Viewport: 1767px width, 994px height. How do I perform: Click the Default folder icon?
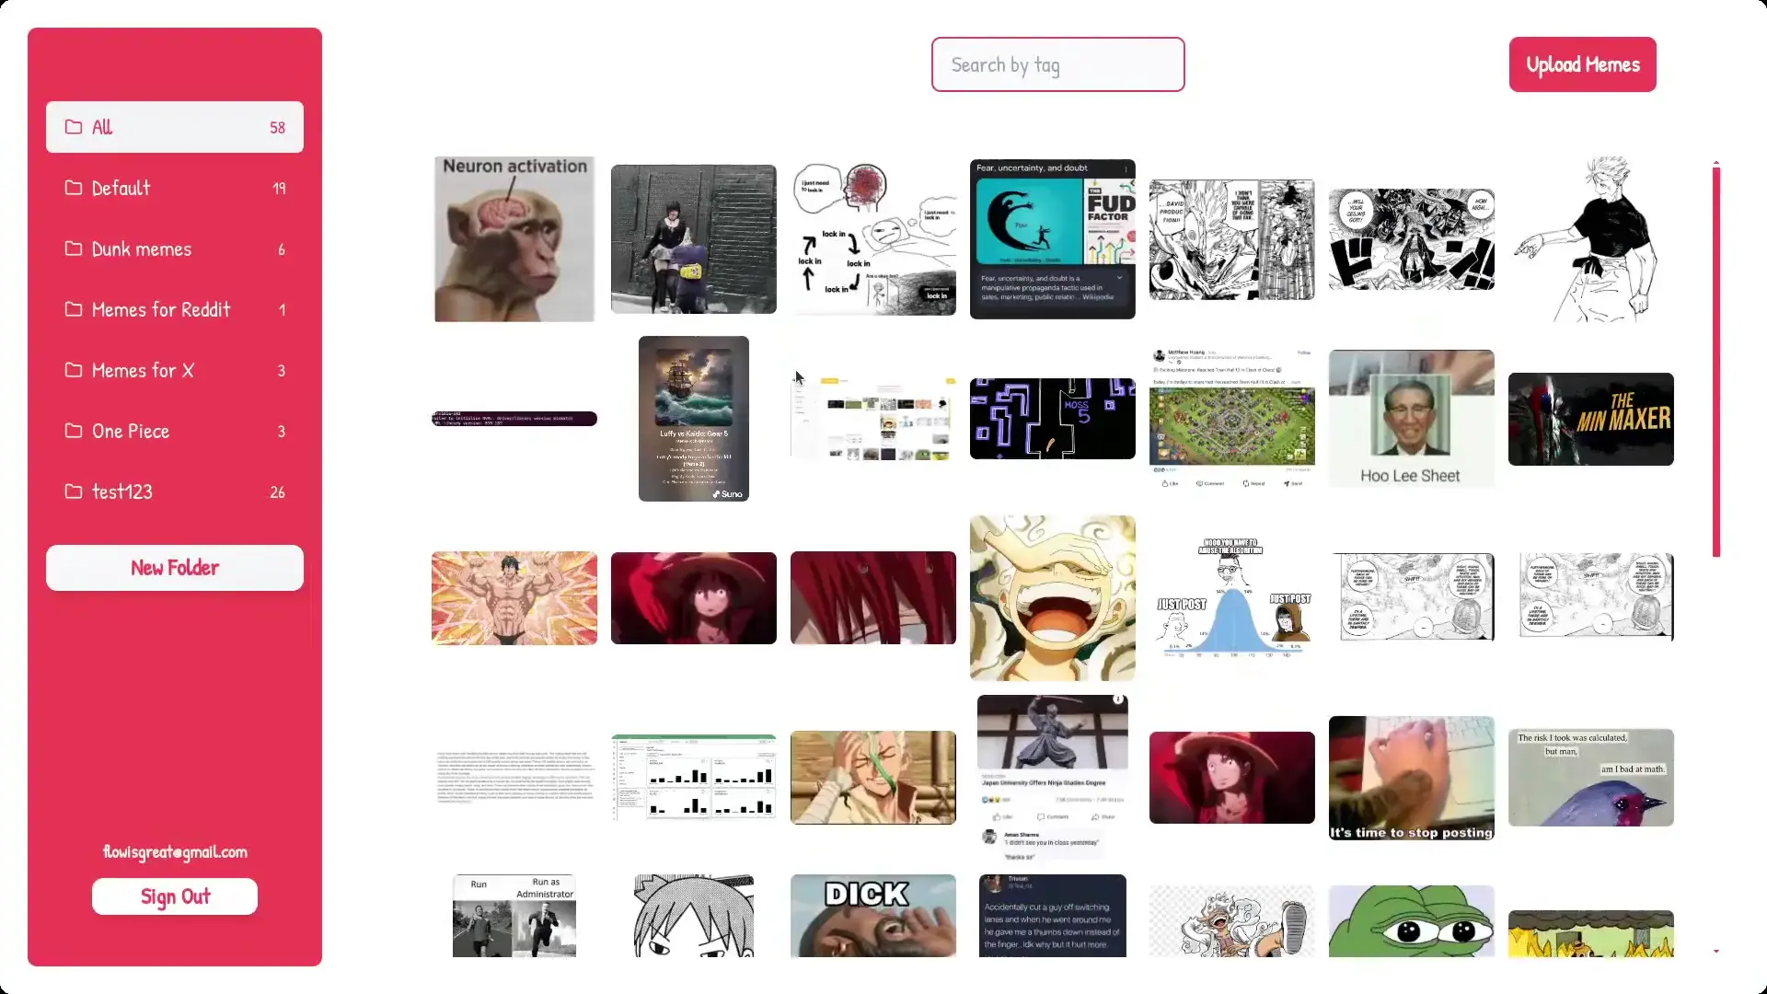(74, 188)
